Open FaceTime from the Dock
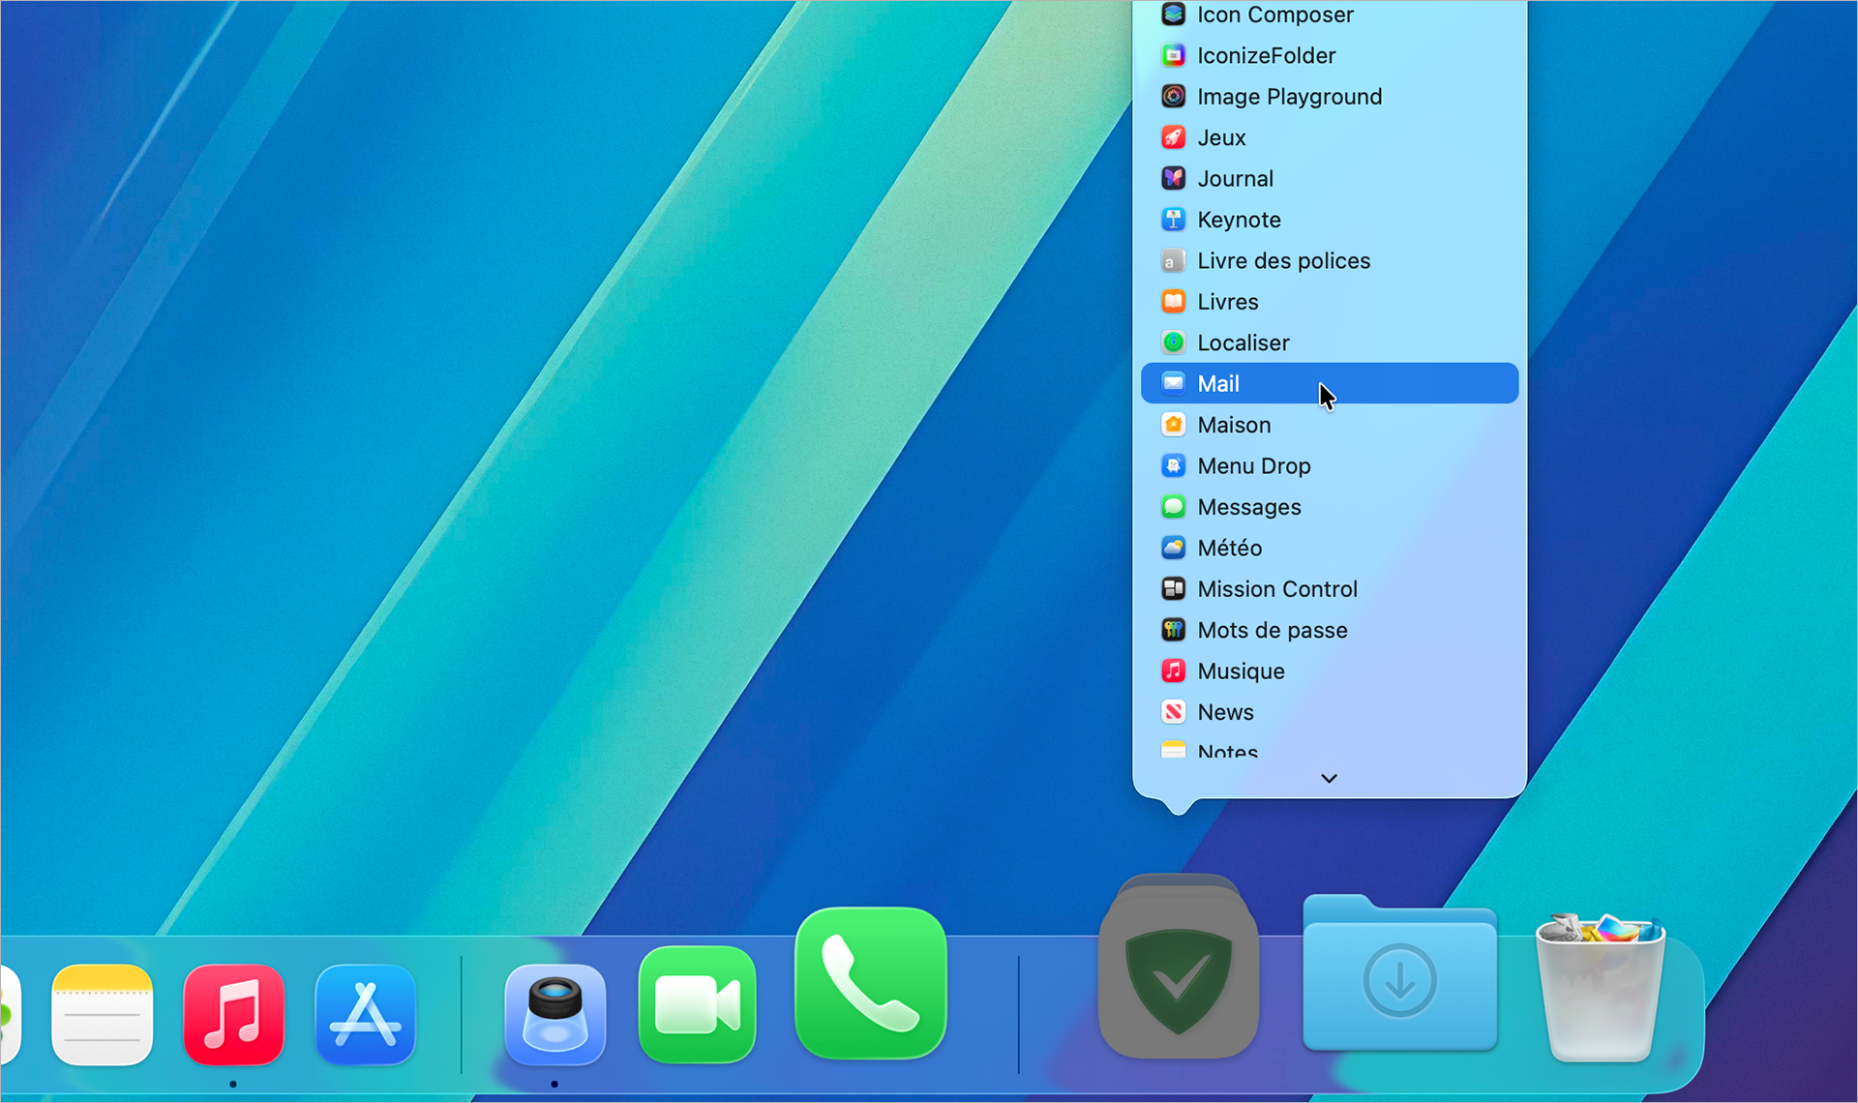This screenshot has height=1103, width=1858. tap(697, 1003)
